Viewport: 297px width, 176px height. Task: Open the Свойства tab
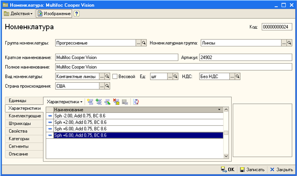point(24,131)
